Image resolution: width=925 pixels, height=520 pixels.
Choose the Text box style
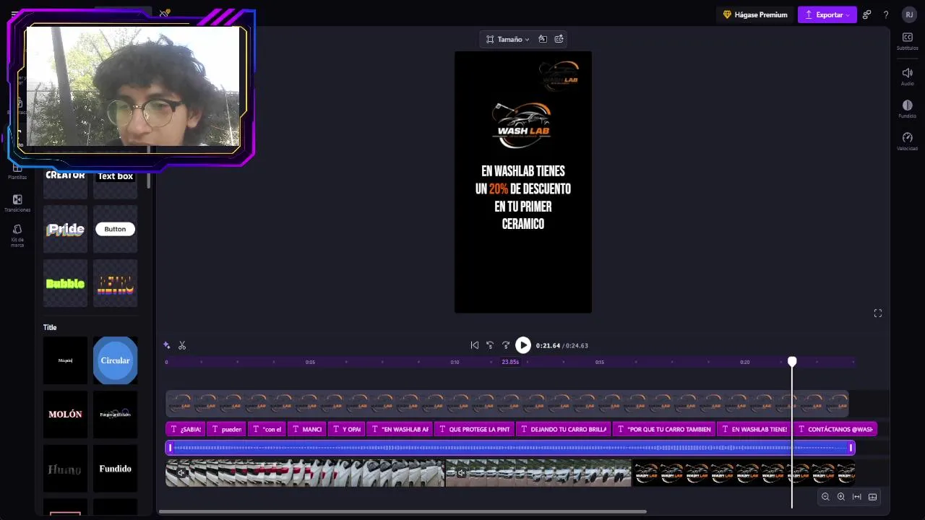[x=115, y=184]
